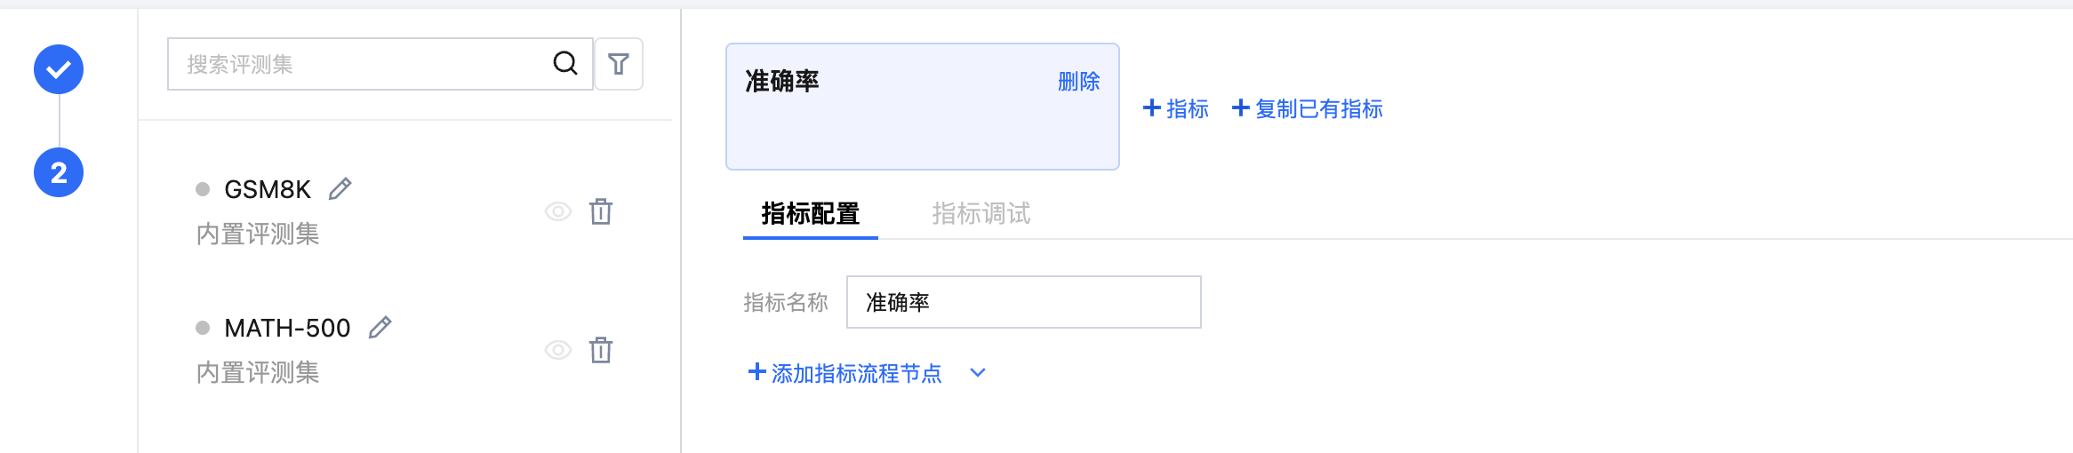The image size is (2073, 453).
Task: Go to step 2 circle
Action: coord(59,172)
